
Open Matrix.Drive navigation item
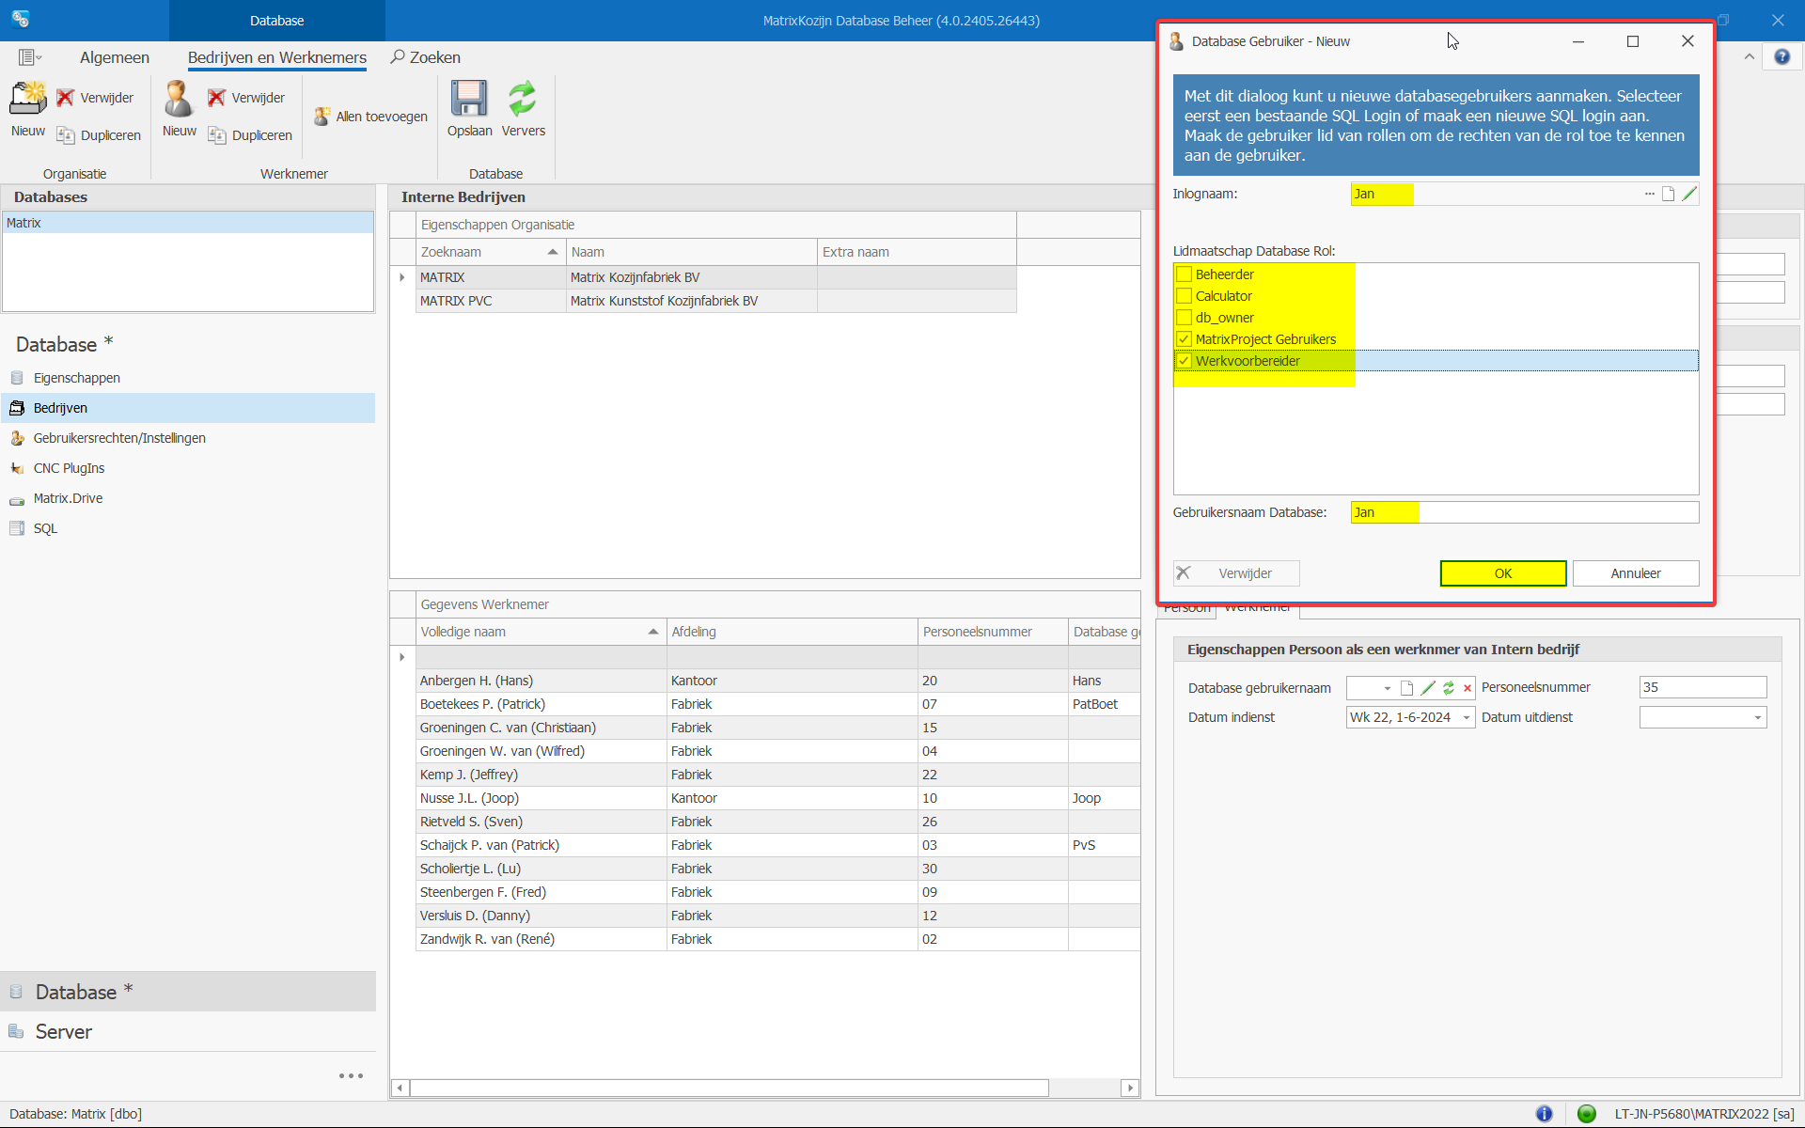point(188,498)
